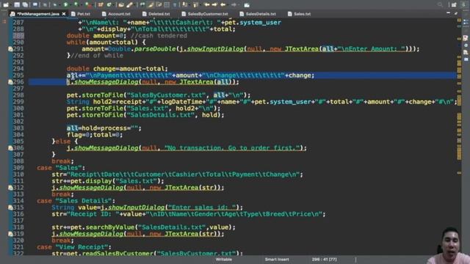Toggle the Java editor breadcrumb
470x264 pixels.
click(142, 5)
